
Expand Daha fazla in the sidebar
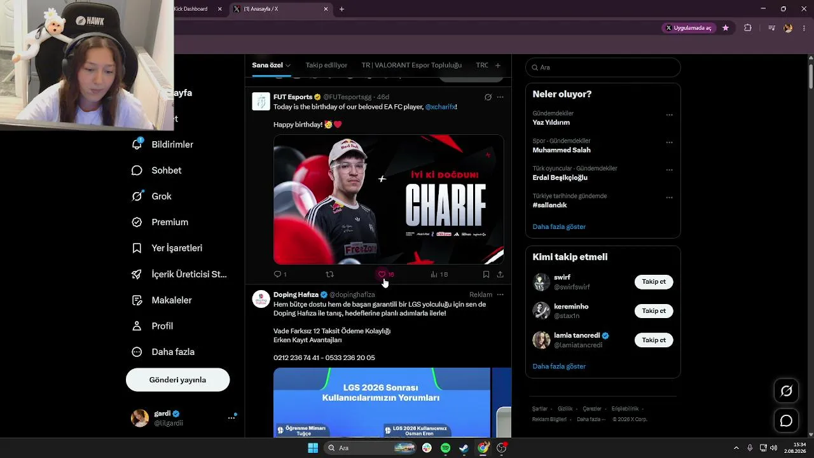(x=163, y=352)
